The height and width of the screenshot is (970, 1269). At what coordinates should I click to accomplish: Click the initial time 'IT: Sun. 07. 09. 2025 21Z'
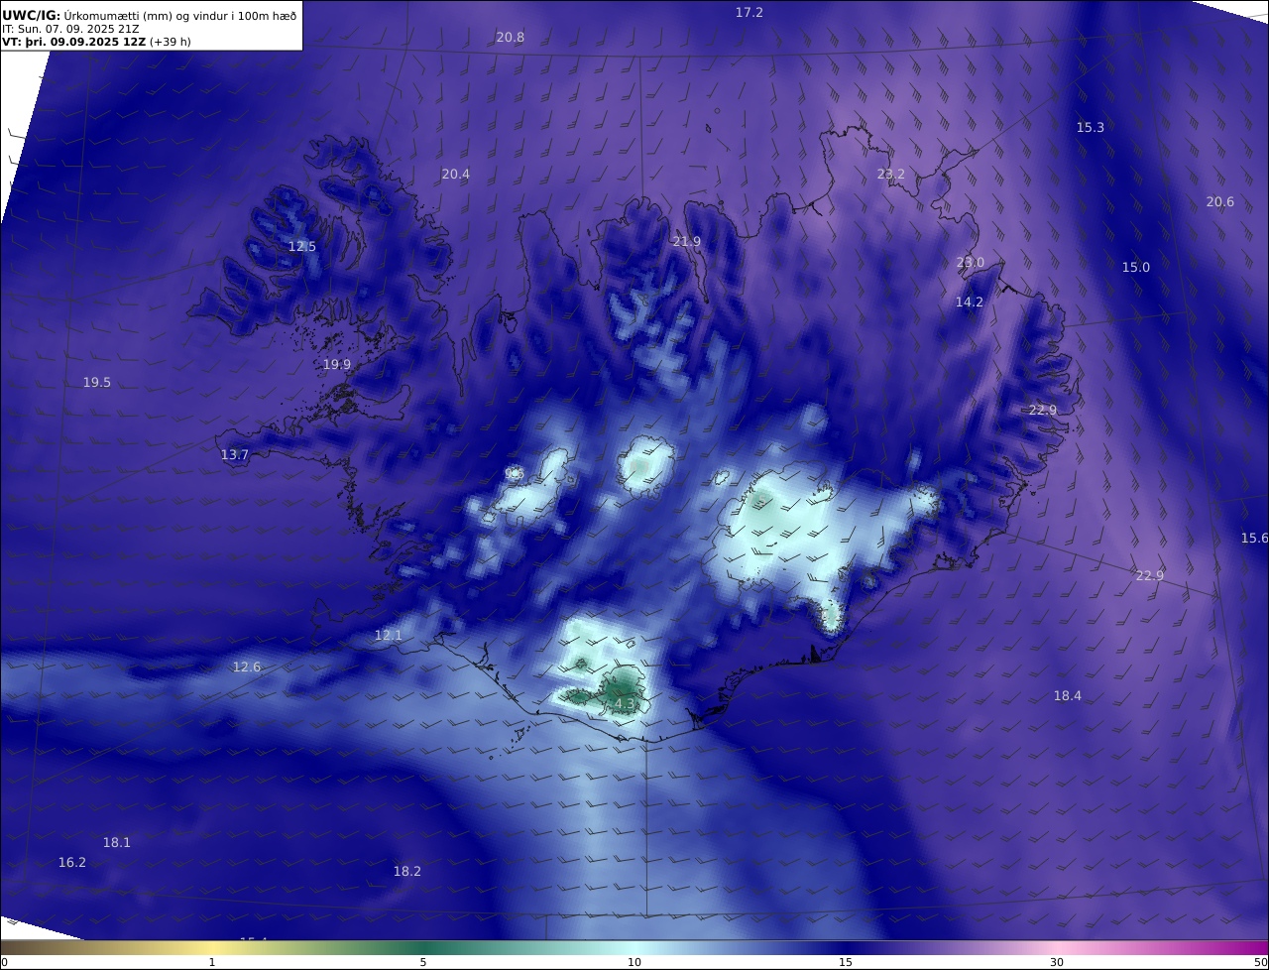coord(70,29)
